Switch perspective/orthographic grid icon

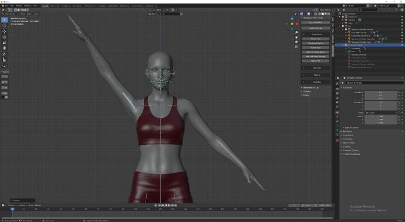[x=296, y=47]
